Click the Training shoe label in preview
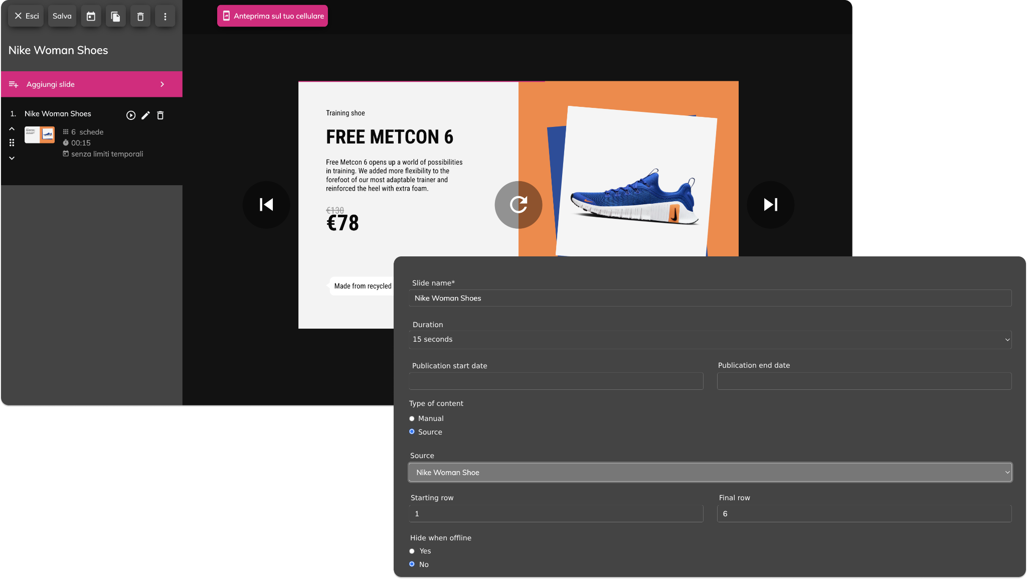This screenshot has height=579, width=1027. pyautogui.click(x=346, y=113)
